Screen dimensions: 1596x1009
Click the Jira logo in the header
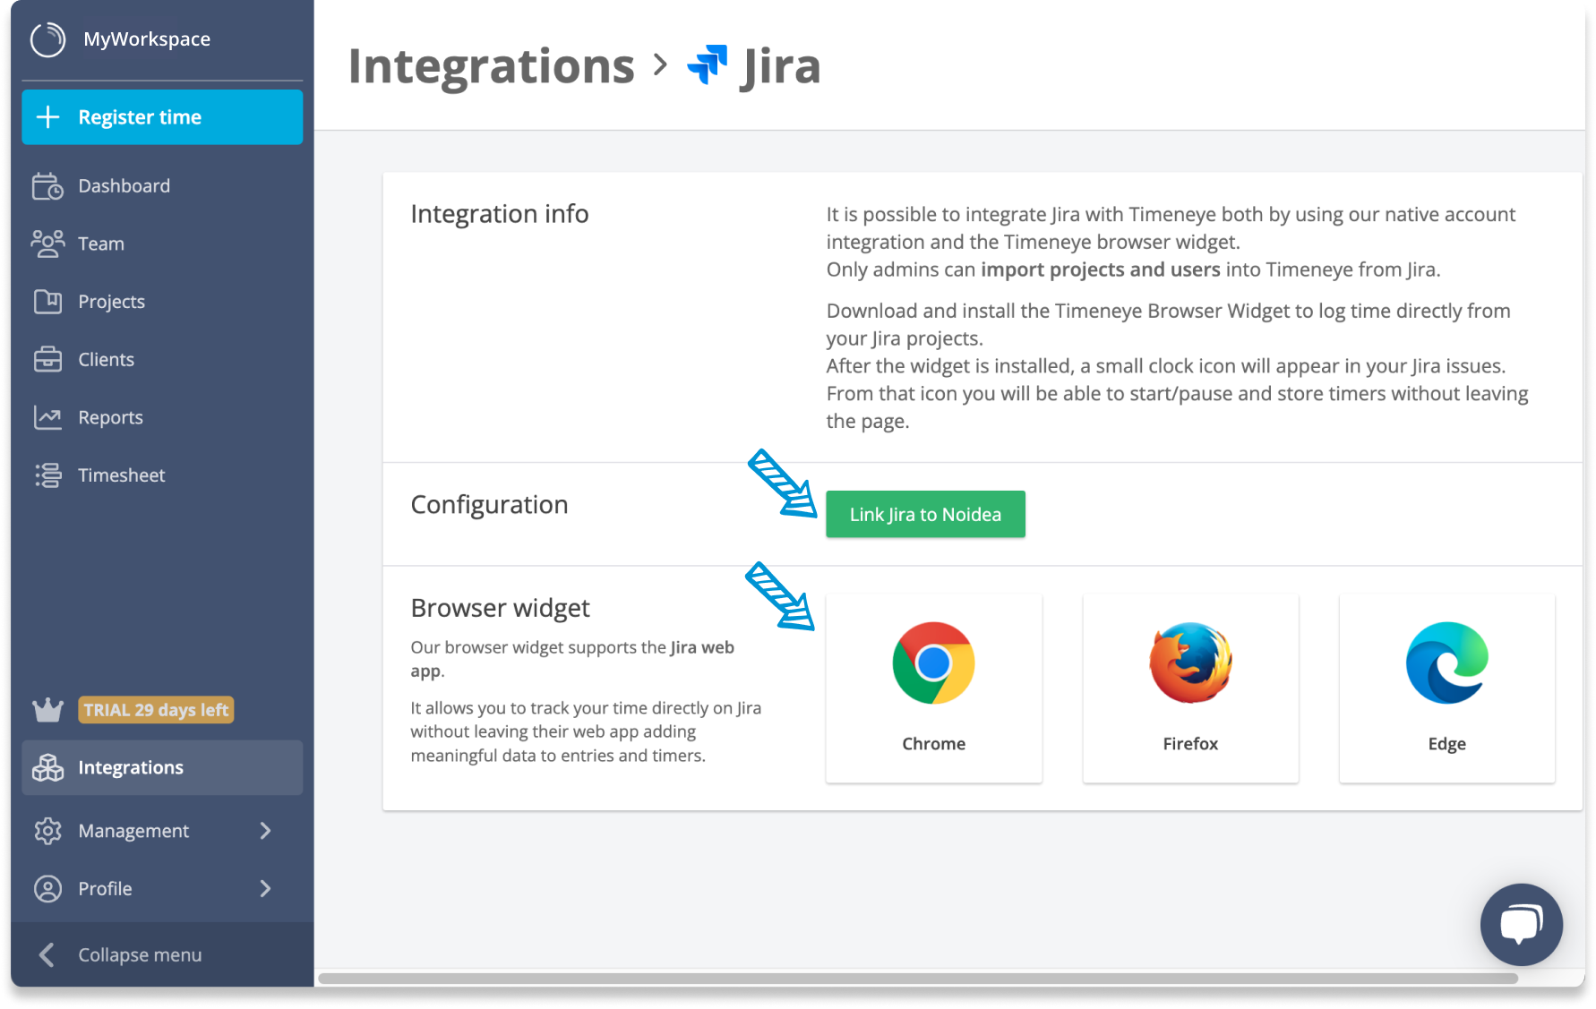(708, 65)
